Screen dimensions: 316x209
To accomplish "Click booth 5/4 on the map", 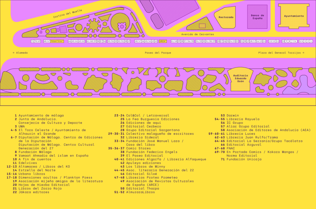I will pyautogui.click(x=301, y=41).
